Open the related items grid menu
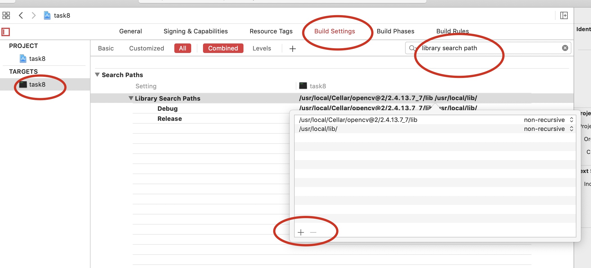Viewport: 591px width, 268px height. coord(6,15)
